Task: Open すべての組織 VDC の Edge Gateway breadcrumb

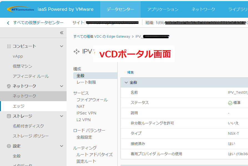Action: click(x=102, y=37)
